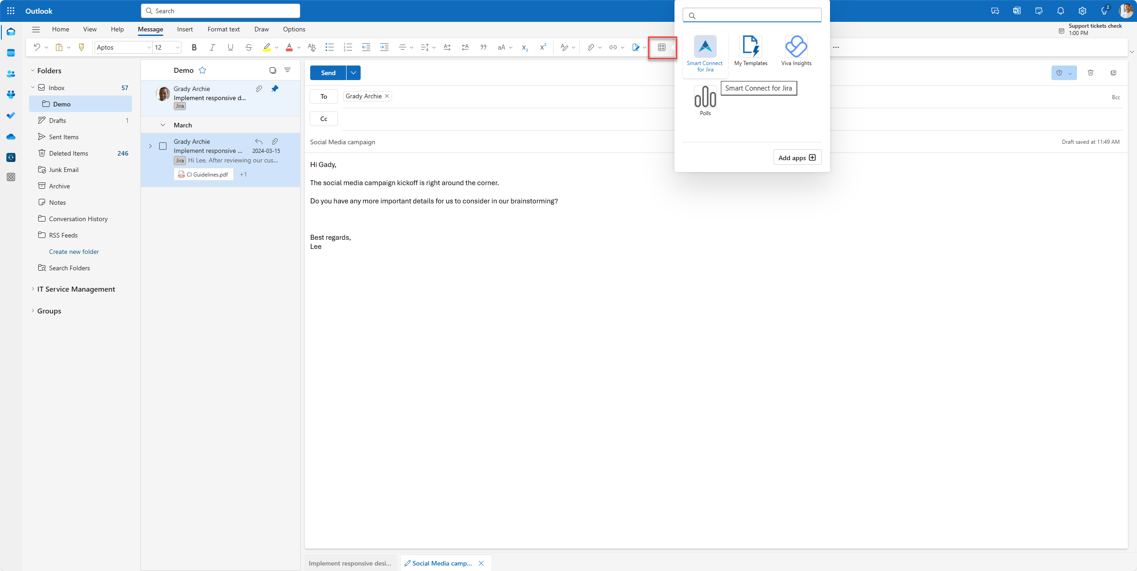Open Settings gear icon
Screen dimensions: 1137x571
[x=1082, y=11]
